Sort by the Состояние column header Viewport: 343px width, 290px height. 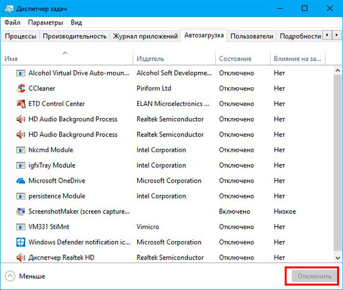243,57
